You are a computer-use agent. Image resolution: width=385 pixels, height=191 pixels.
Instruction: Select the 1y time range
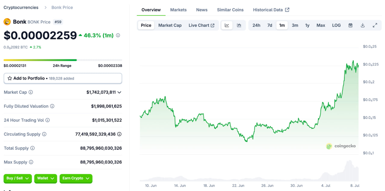tap(307, 26)
